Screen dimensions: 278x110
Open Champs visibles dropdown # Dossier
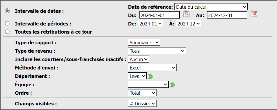pyautogui.click(x=142, y=104)
